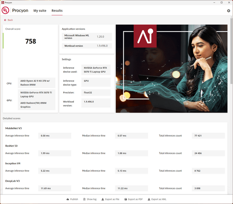Screen dimensions: 233x204
Task: Click DeepLab total inferences 3 898
Action: click(x=208, y=188)
